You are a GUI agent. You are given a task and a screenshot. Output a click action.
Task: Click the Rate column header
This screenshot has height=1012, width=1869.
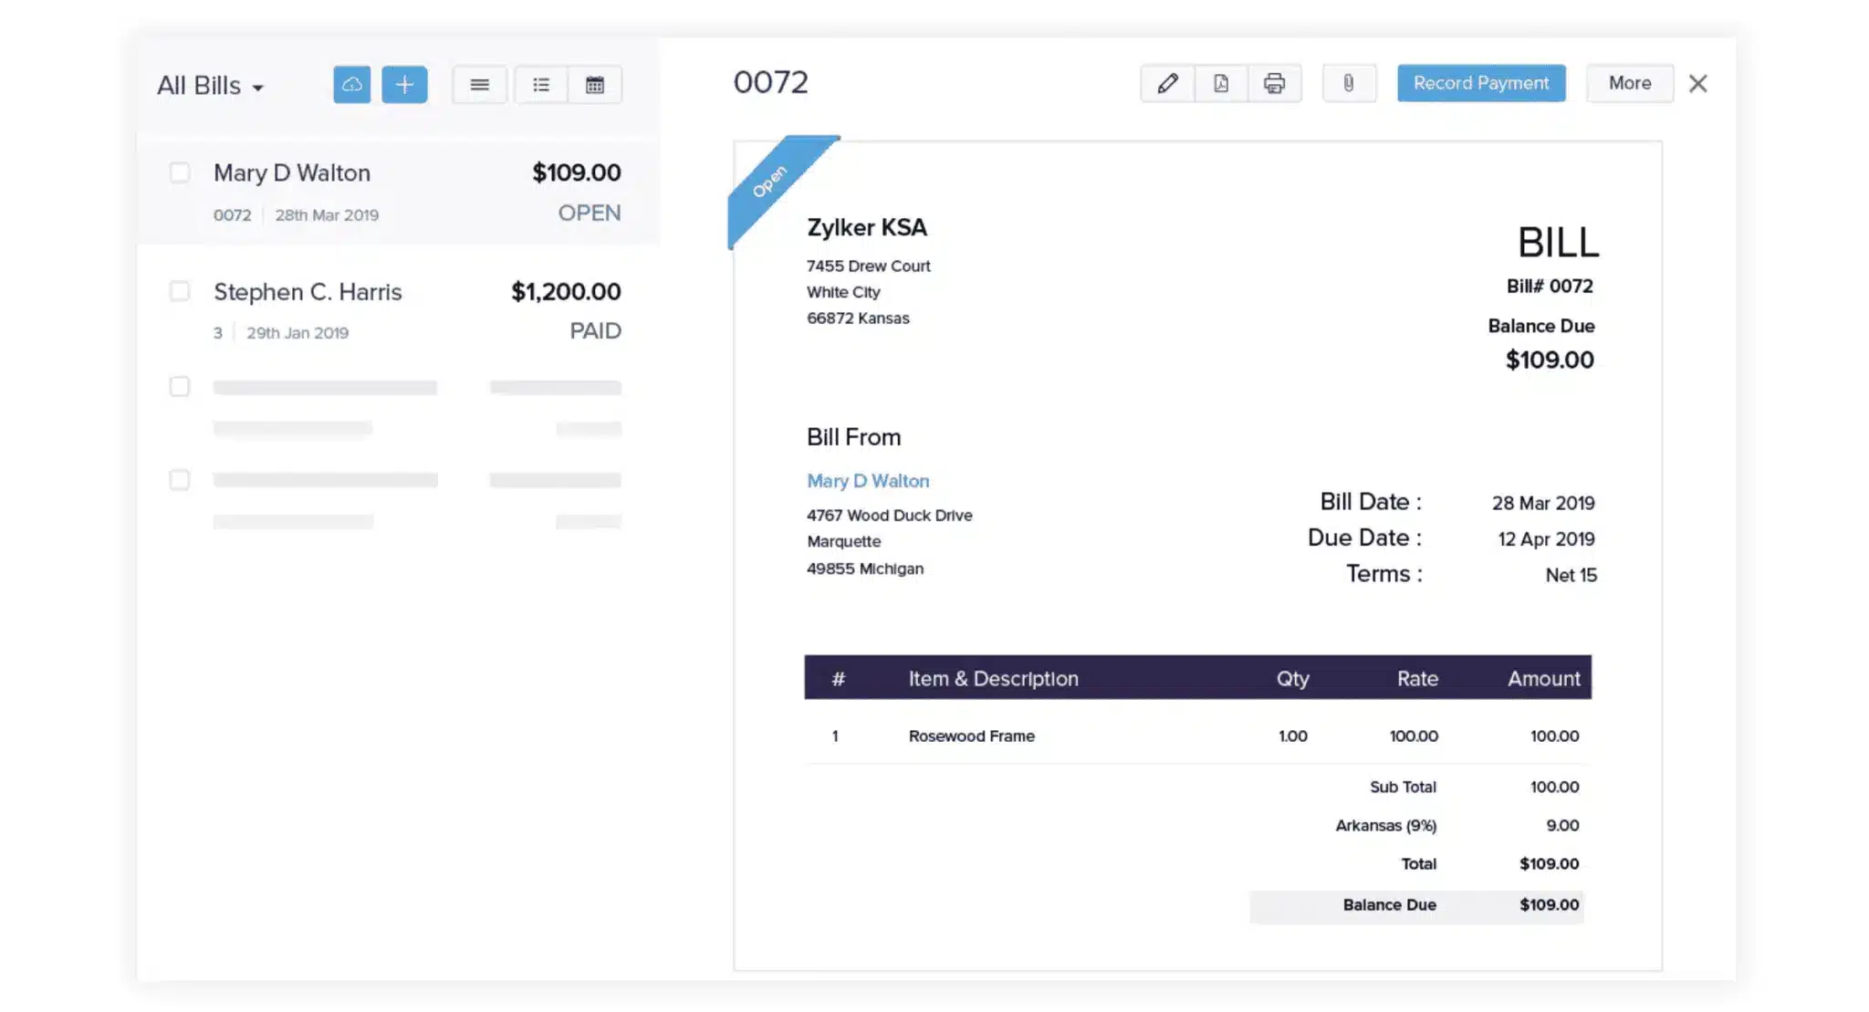(x=1417, y=678)
